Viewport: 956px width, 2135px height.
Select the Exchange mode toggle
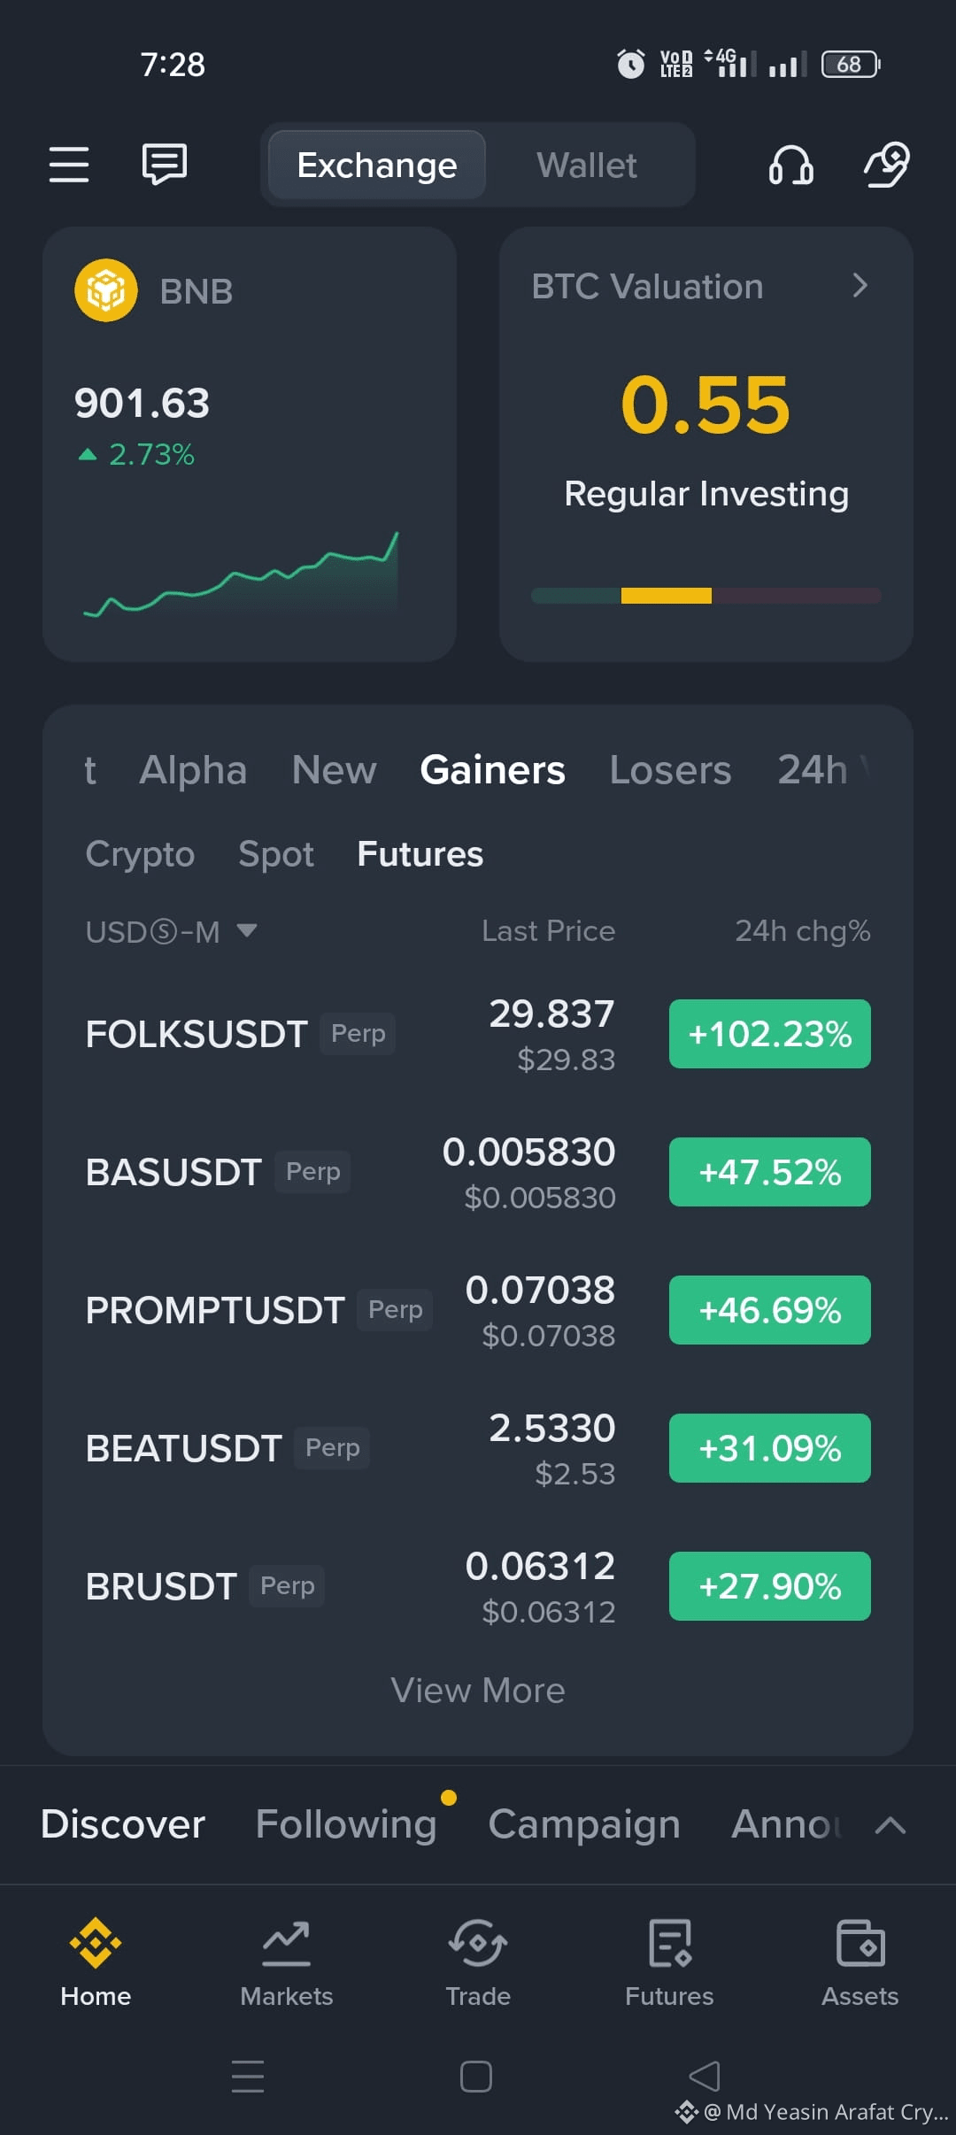pyautogui.click(x=377, y=166)
